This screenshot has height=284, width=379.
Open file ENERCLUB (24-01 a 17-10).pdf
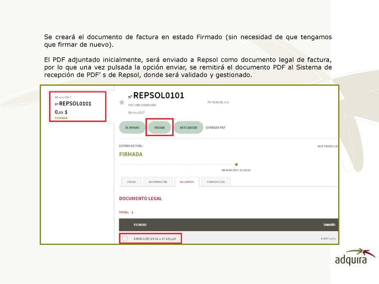155,239
